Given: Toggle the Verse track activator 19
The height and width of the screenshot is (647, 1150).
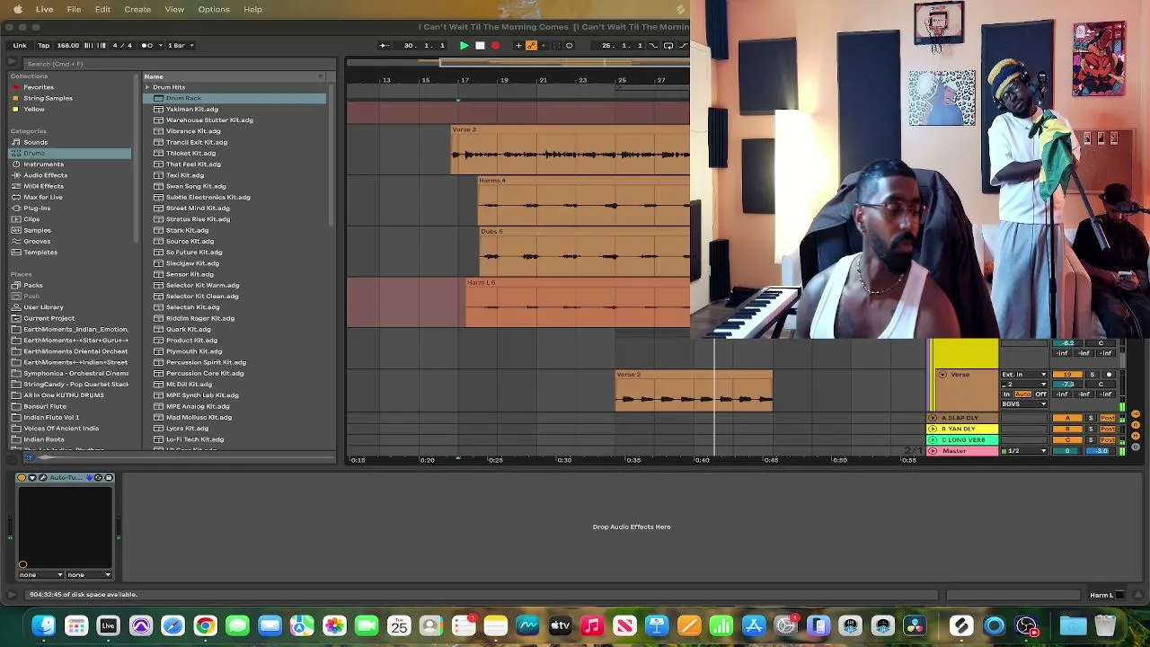Looking at the screenshot, I should click(x=1067, y=375).
